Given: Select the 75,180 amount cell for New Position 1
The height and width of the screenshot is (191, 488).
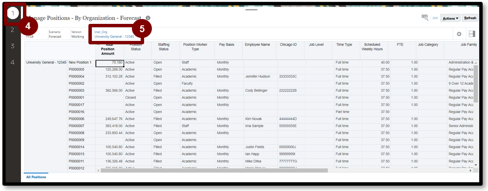Looking at the screenshot, I should (x=109, y=63).
